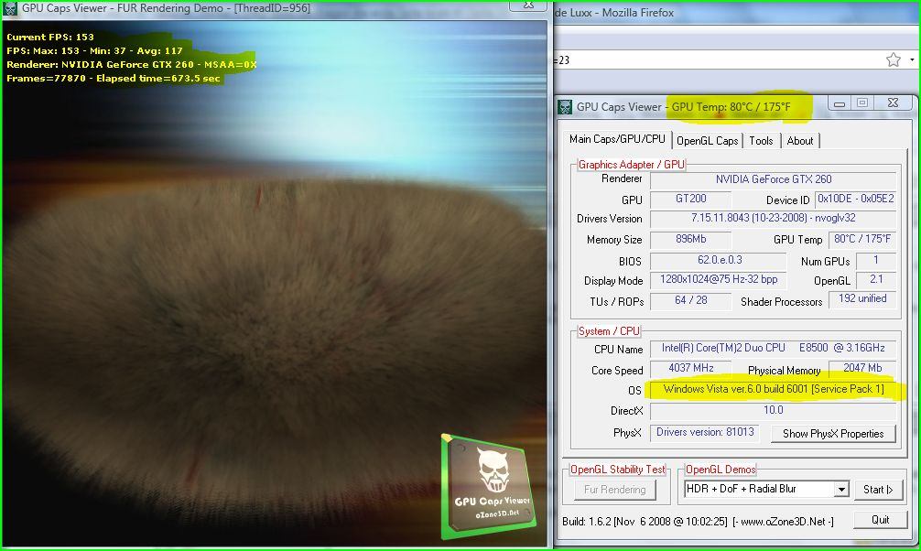Open the About tab

[800, 141]
